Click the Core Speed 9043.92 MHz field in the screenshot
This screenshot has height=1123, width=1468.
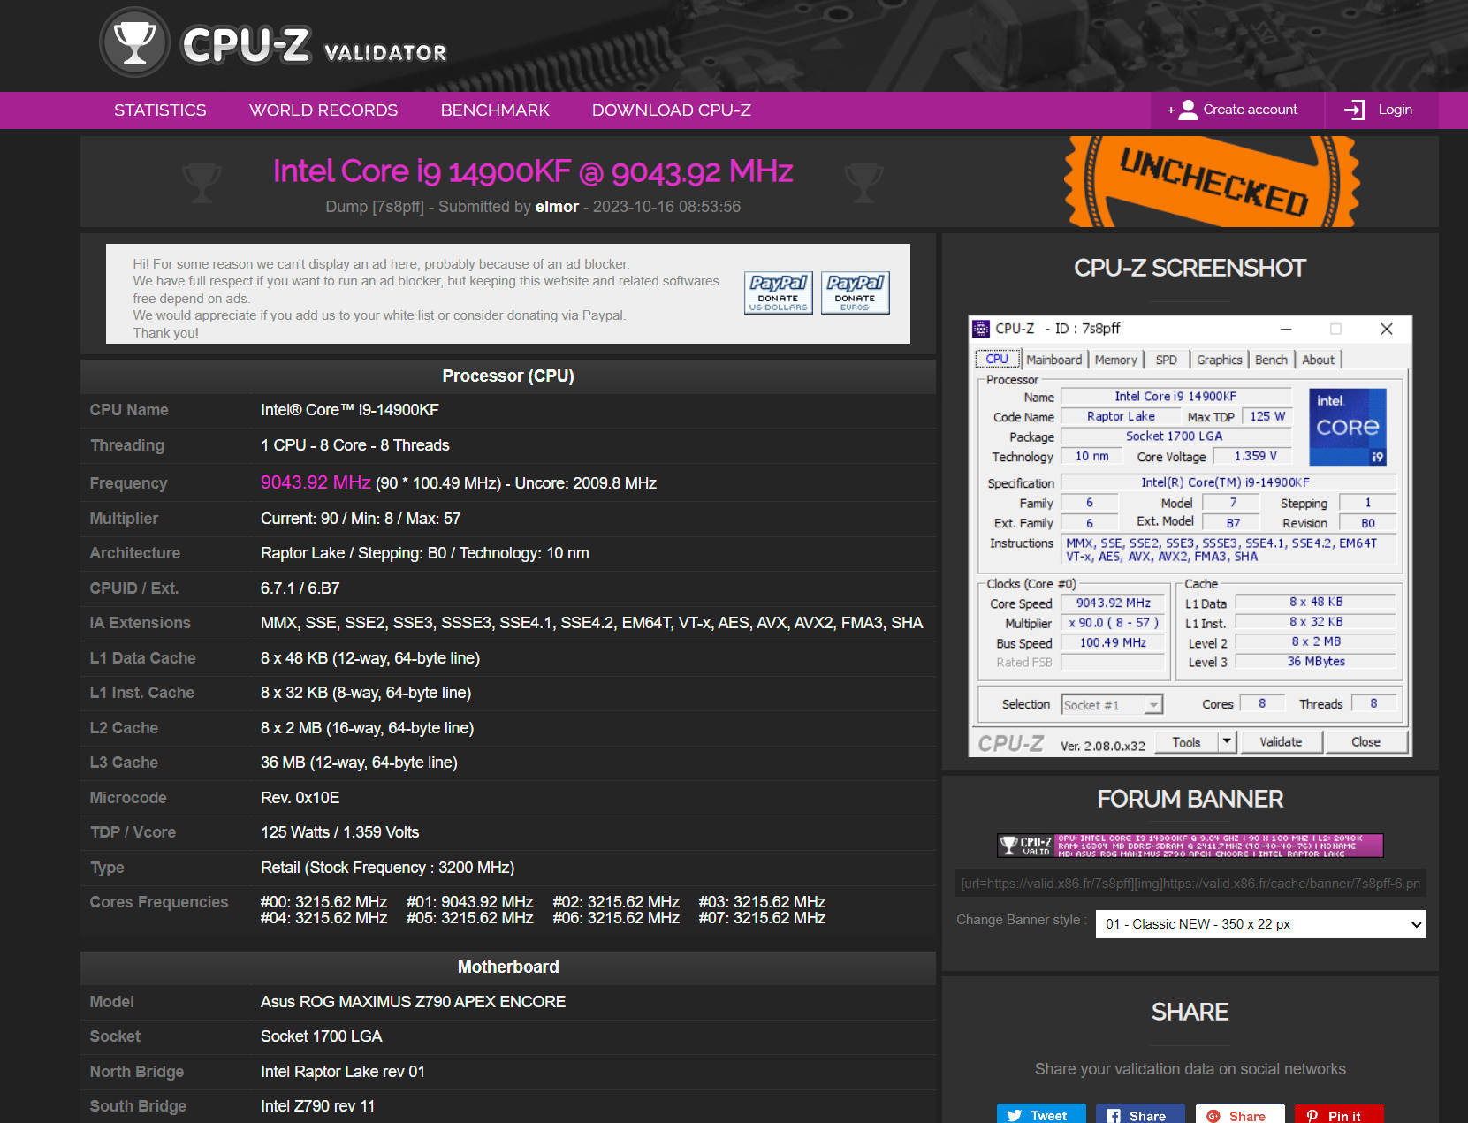pos(1113,603)
